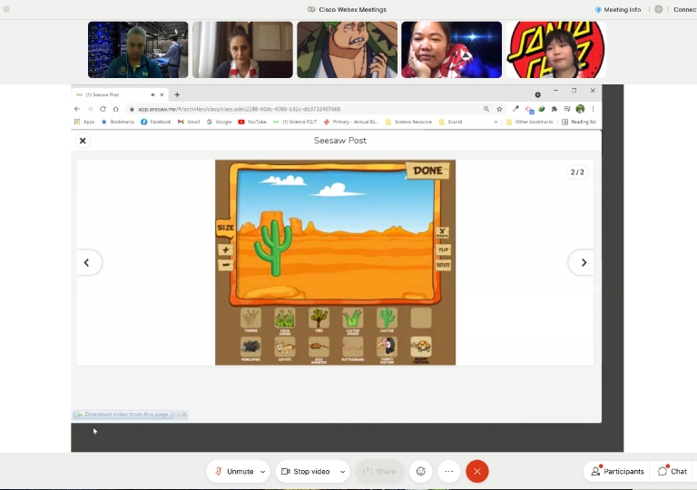Click the cactus placed in the desert scene
Image resolution: width=697 pixels, height=490 pixels.
click(x=273, y=248)
